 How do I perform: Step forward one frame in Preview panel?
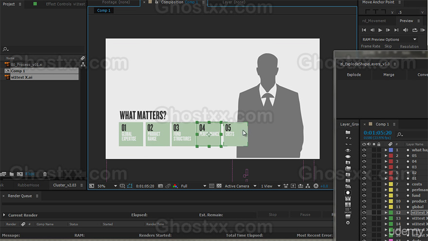click(388, 30)
